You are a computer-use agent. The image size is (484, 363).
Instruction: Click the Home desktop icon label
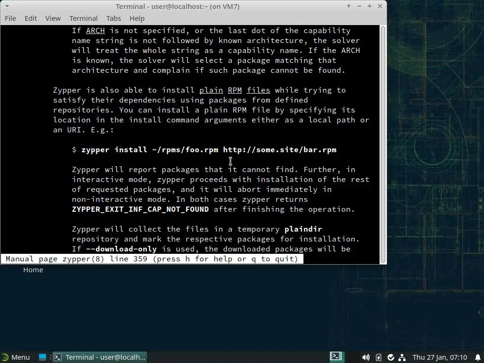(33, 270)
